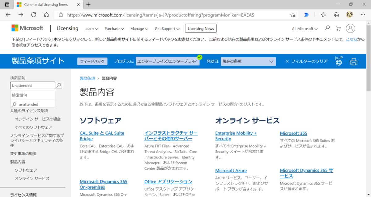Click the browser forward arrow
Screen dimensions: 371x197
[x=21, y=15]
